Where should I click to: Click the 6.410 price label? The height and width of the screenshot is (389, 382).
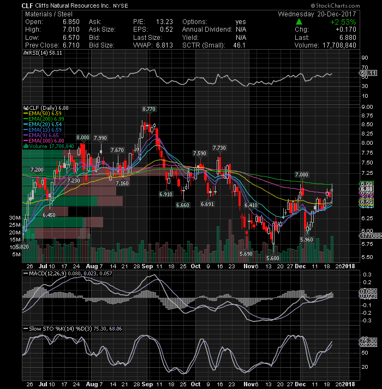(x=251, y=205)
